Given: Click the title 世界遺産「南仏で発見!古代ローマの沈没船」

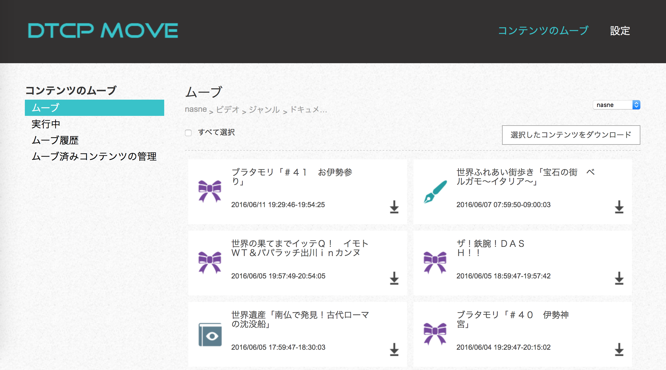Looking at the screenshot, I should [300, 319].
